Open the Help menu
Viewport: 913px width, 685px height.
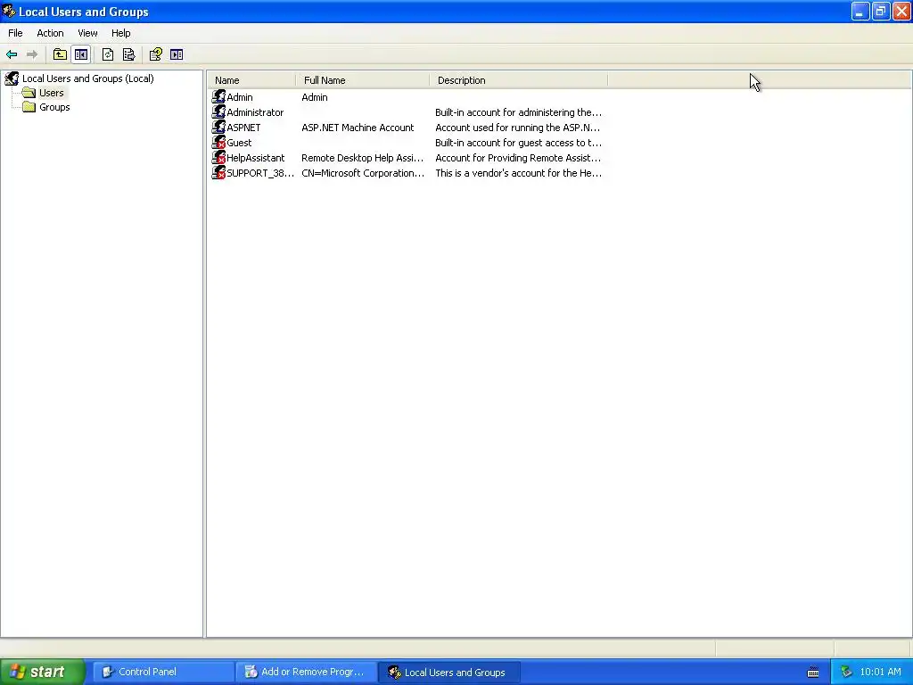click(x=121, y=33)
